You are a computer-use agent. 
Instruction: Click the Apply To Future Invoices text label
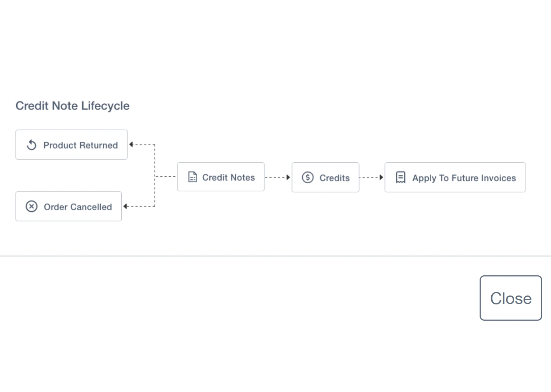[464, 178]
